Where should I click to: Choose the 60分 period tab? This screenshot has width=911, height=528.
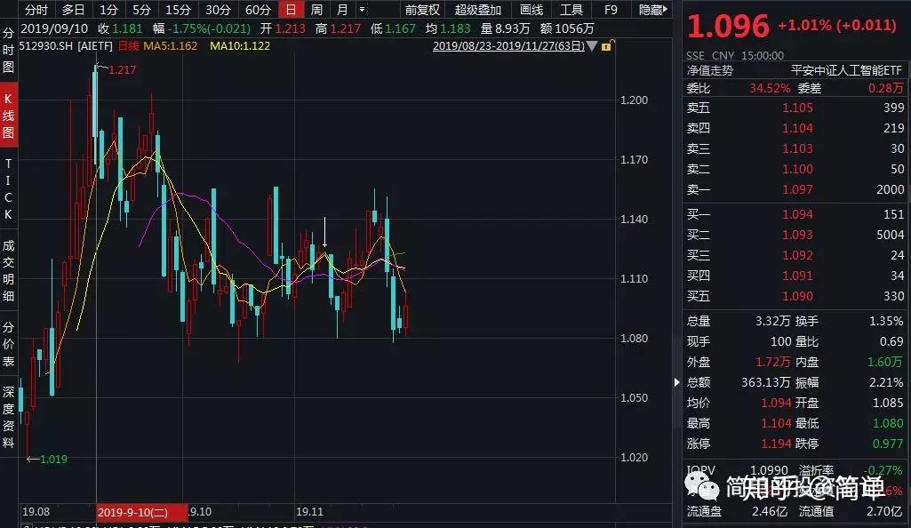click(258, 10)
